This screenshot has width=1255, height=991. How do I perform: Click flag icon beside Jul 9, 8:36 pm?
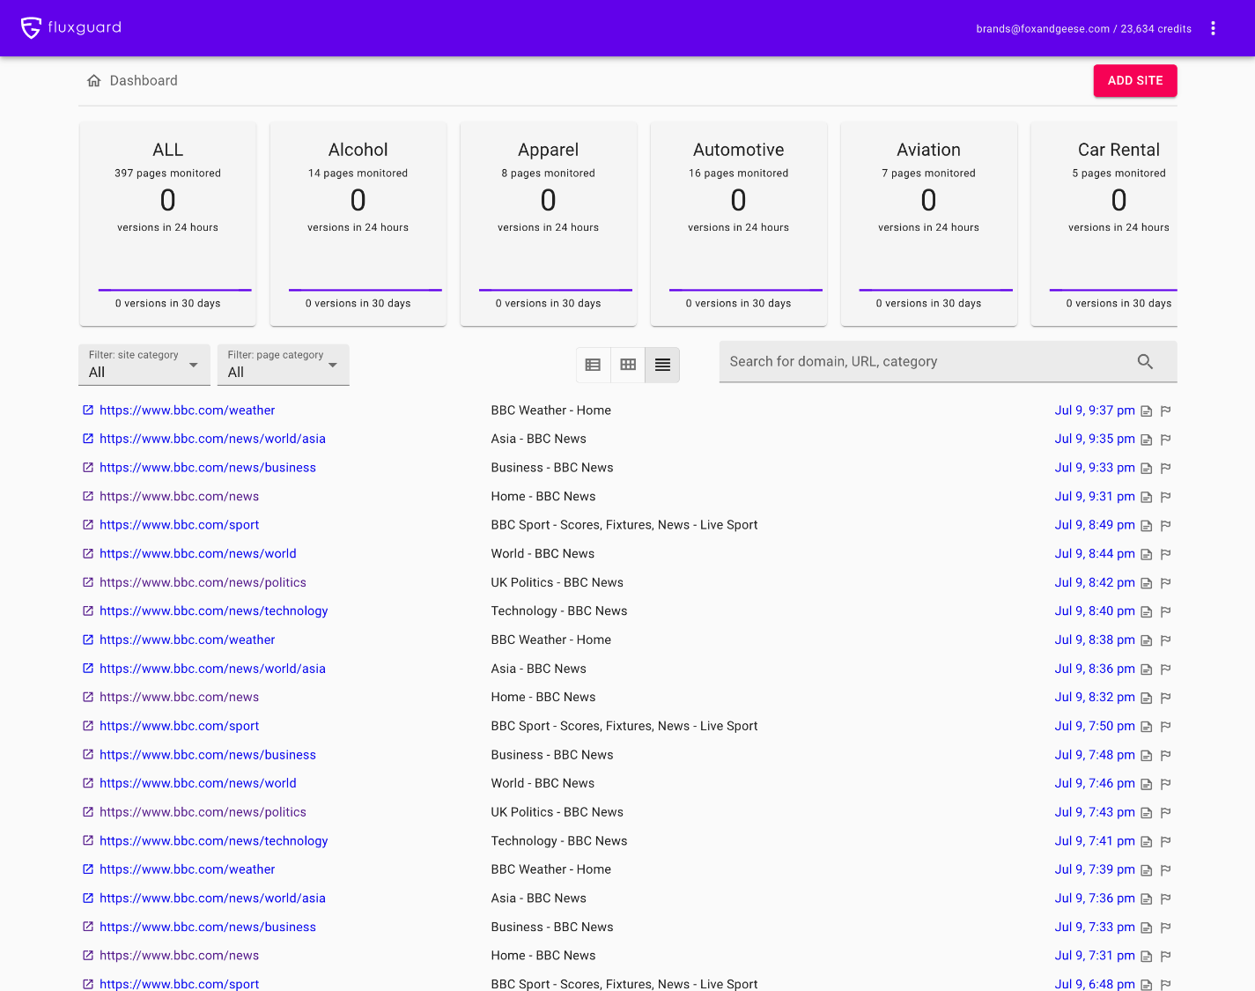[1165, 669]
